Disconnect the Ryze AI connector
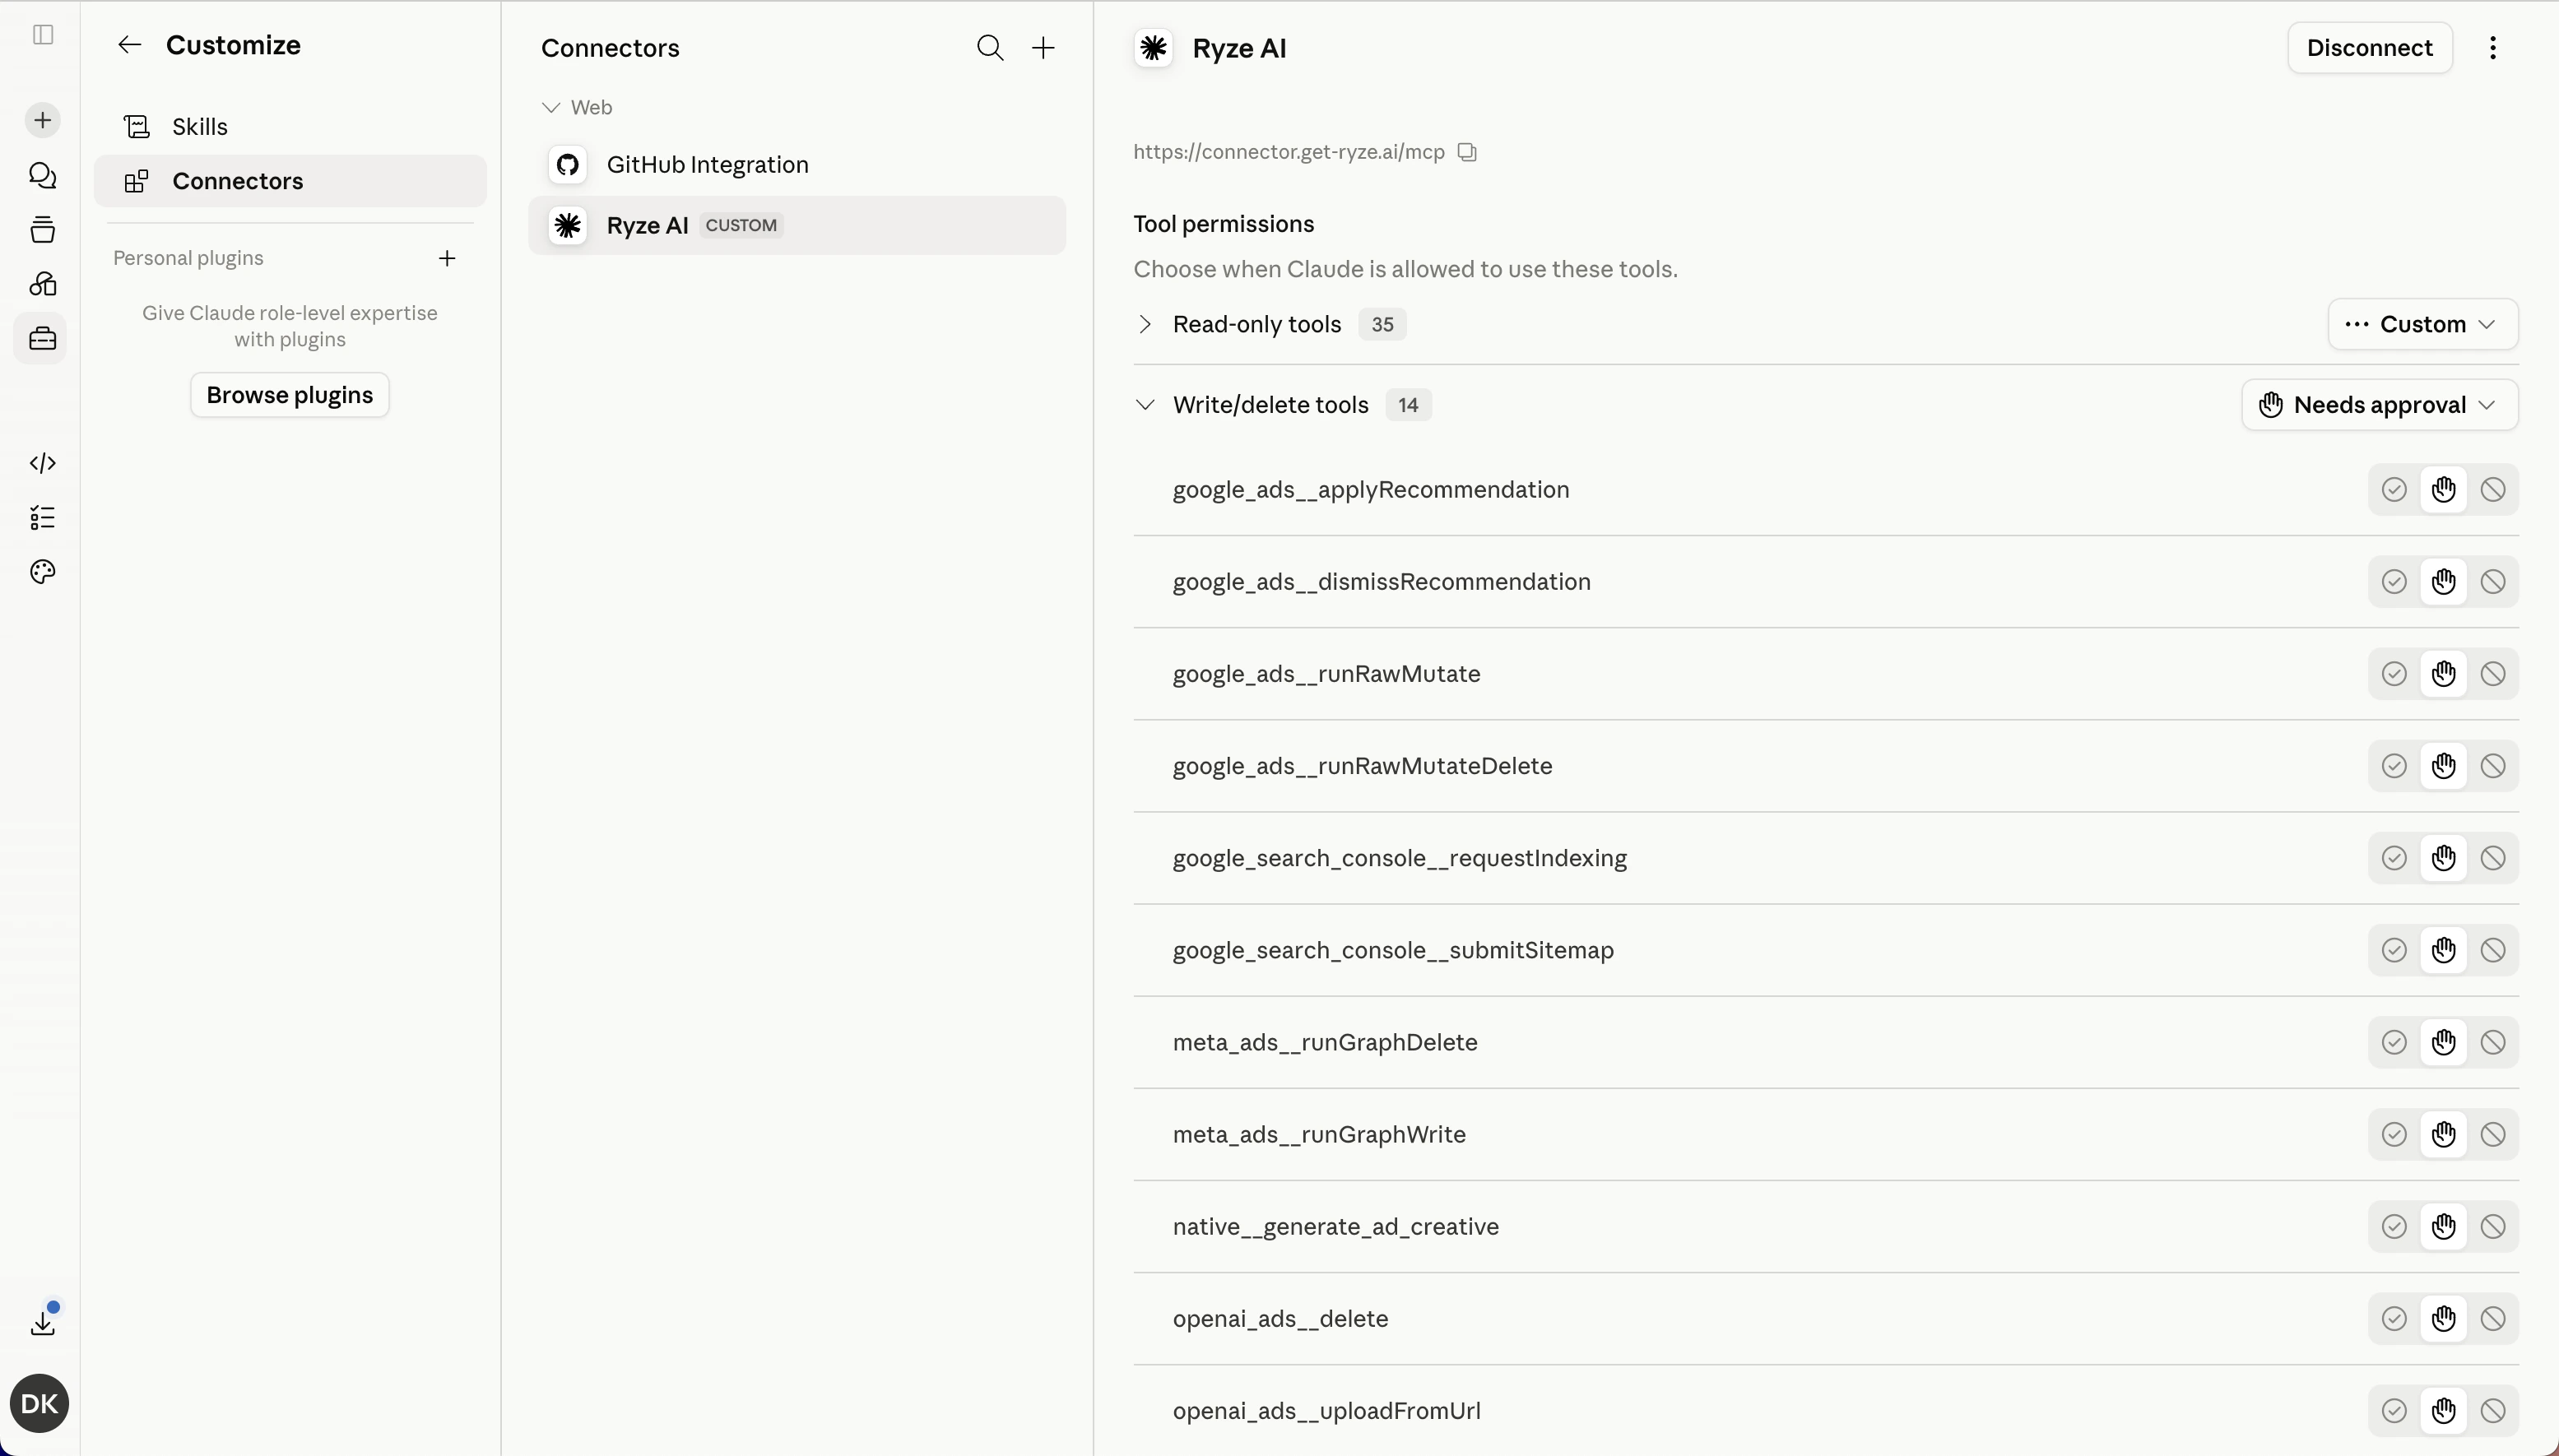 [x=2369, y=48]
